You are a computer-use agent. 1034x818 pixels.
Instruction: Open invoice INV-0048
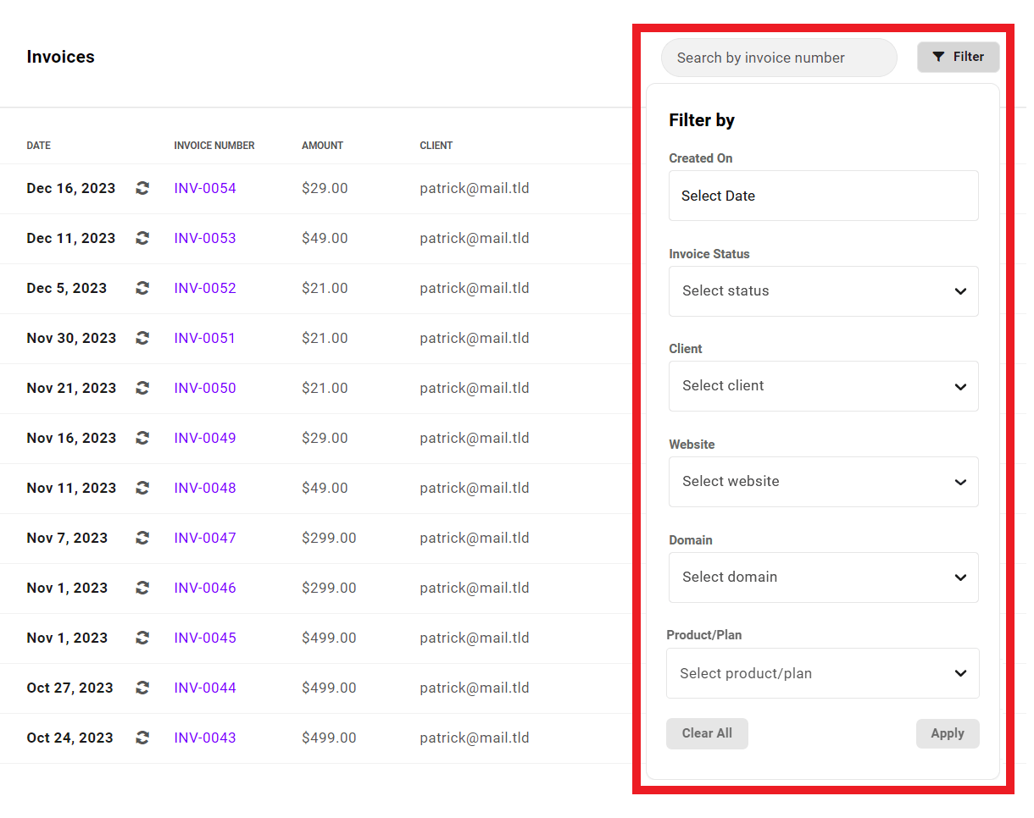(x=205, y=488)
